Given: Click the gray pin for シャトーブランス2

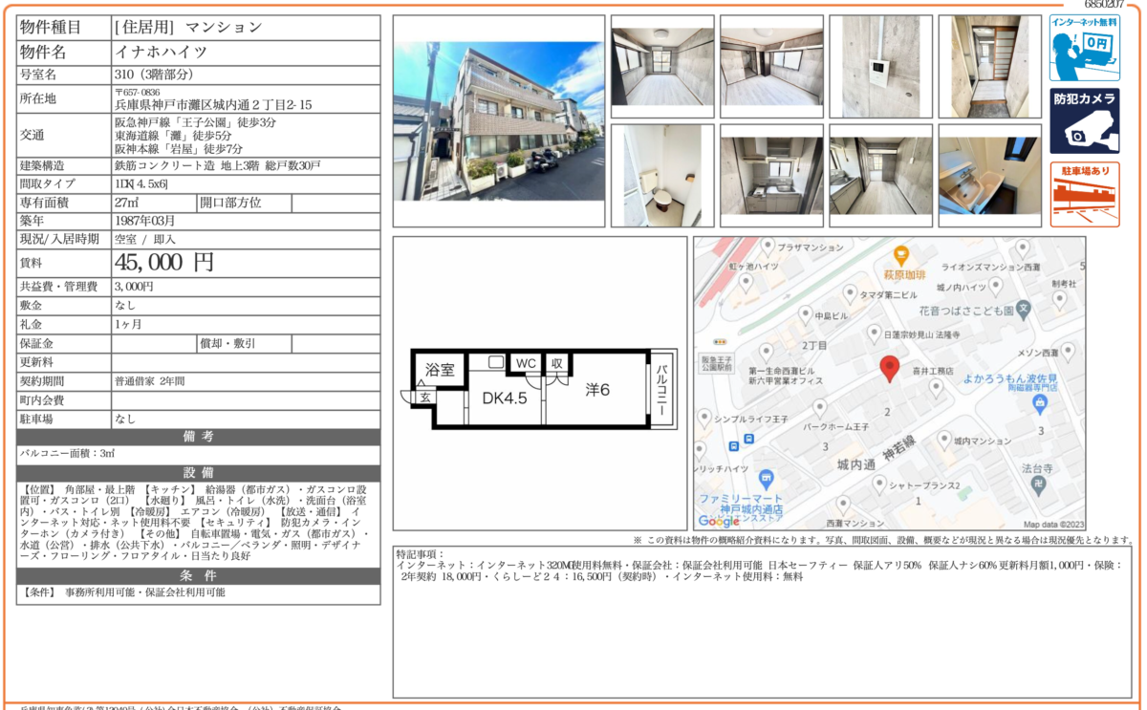Looking at the screenshot, I should click(877, 485).
